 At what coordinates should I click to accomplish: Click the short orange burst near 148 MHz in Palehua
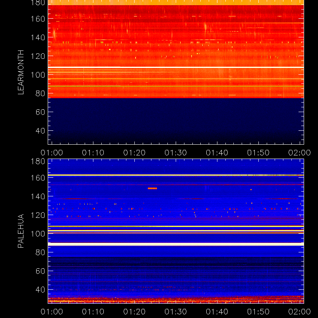coord(152,188)
